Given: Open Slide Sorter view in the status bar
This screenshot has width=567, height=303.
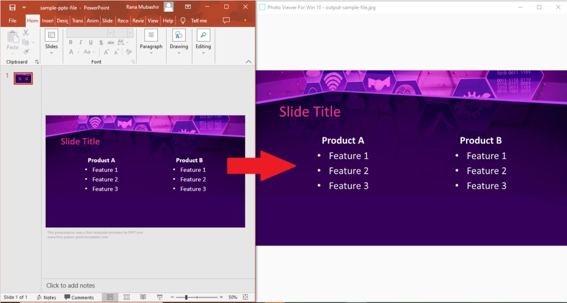Looking at the screenshot, I should 126,297.
